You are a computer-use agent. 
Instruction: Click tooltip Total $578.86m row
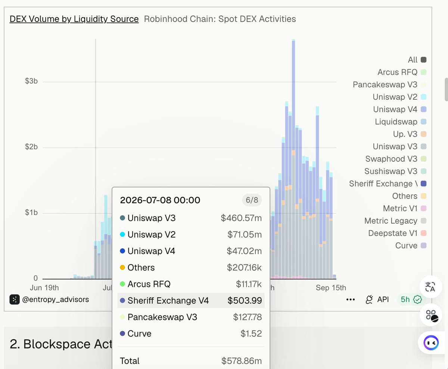pyautogui.click(x=191, y=361)
